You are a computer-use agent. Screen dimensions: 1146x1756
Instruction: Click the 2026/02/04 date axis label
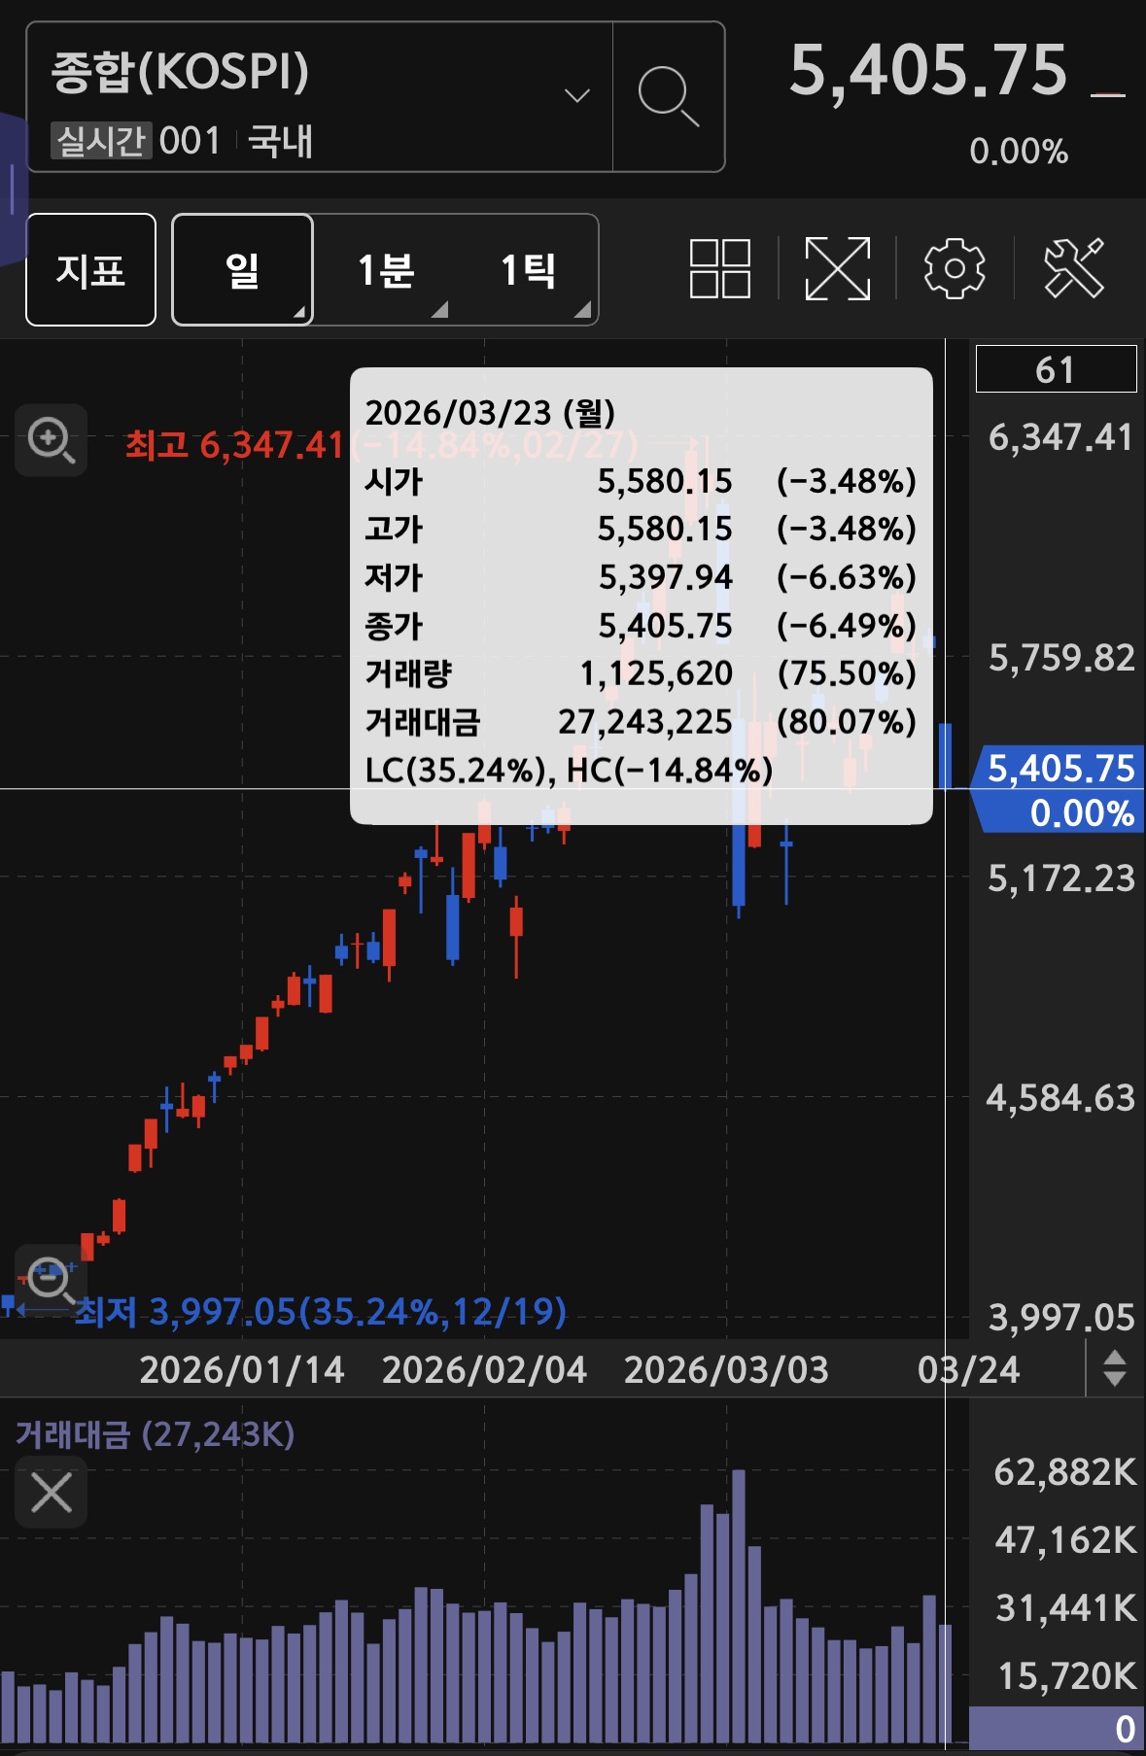pyautogui.click(x=484, y=1369)
